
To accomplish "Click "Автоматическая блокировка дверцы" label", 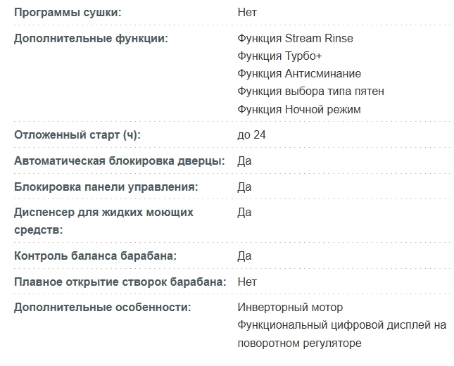I will [119, 160].
